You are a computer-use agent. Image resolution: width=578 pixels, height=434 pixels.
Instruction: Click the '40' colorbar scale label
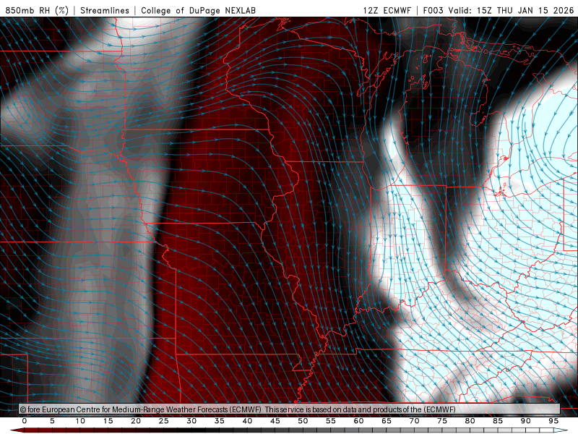(247, 421)
